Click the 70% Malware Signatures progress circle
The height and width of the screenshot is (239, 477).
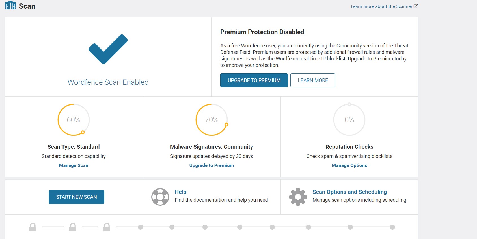[211, 120]
